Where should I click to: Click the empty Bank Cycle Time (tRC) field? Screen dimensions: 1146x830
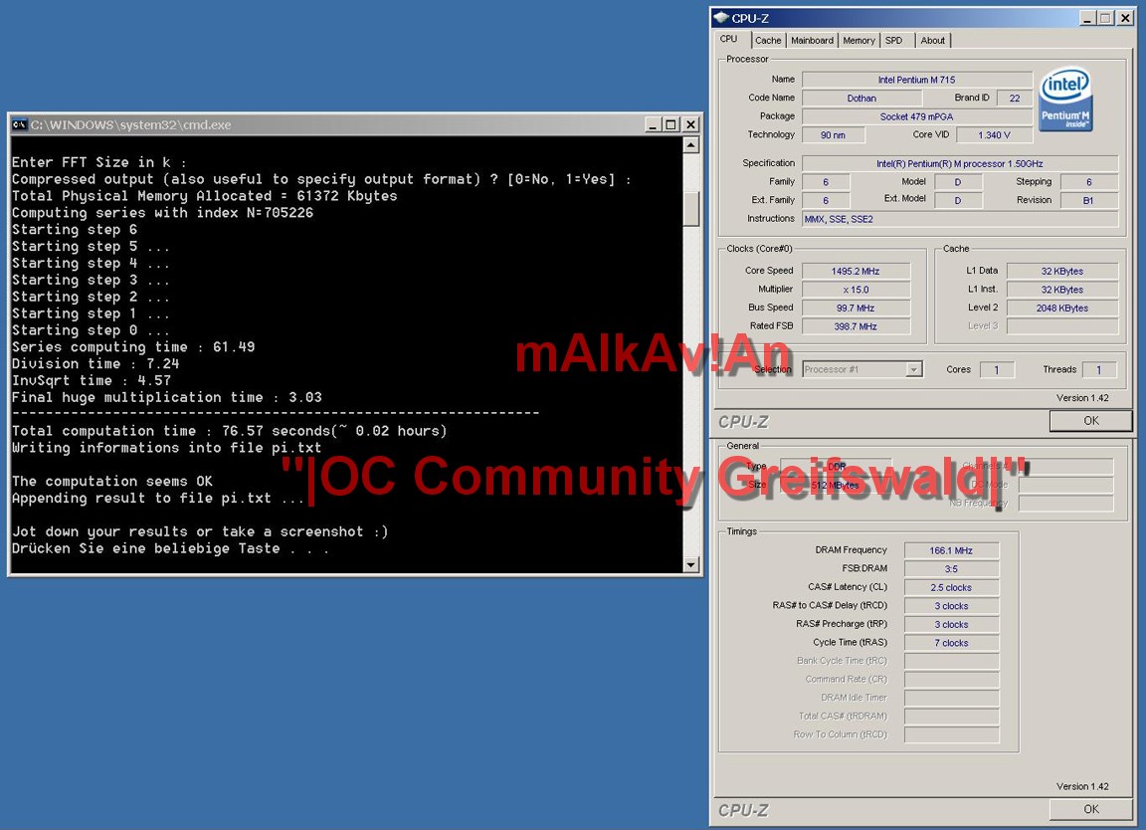click(951, 661)
